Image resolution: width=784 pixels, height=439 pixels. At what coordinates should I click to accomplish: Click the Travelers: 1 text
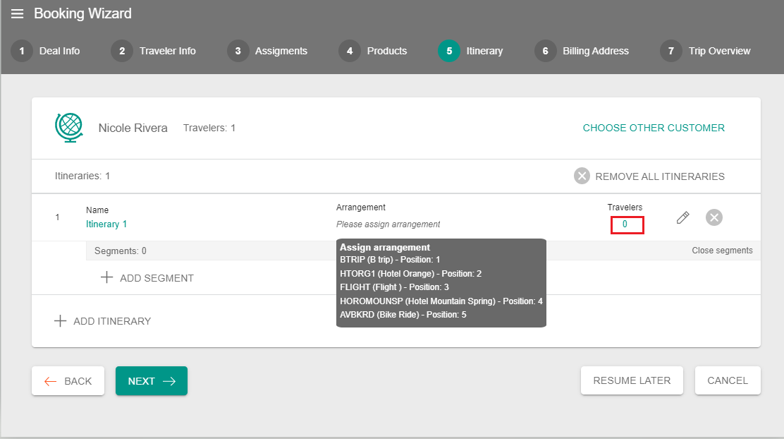pos(209,128)
